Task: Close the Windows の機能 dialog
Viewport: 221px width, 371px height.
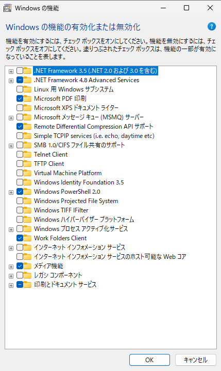Action: tap(210, 8)
